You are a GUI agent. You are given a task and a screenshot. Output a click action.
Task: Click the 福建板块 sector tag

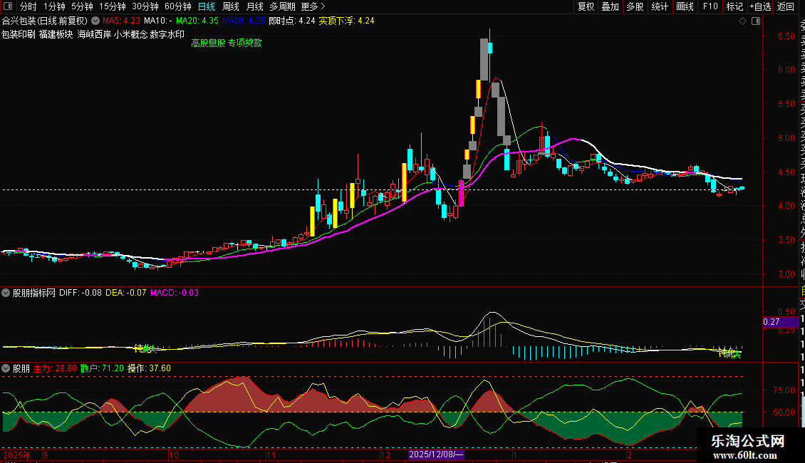tap(56, 34)
